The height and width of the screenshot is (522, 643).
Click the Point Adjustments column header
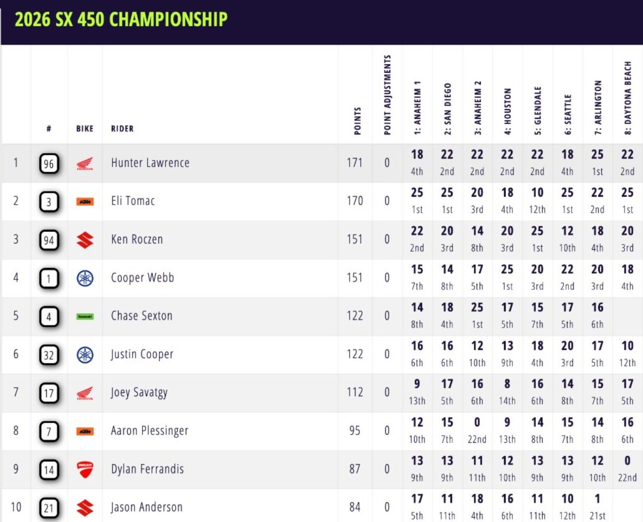387,95
